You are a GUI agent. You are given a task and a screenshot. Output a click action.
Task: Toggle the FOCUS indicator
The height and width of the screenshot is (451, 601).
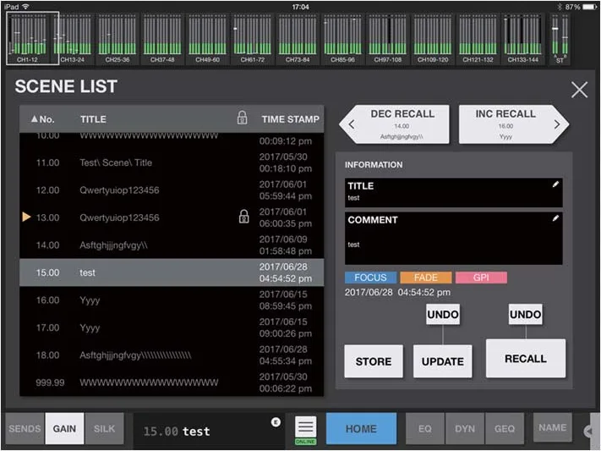coord(370,278)
